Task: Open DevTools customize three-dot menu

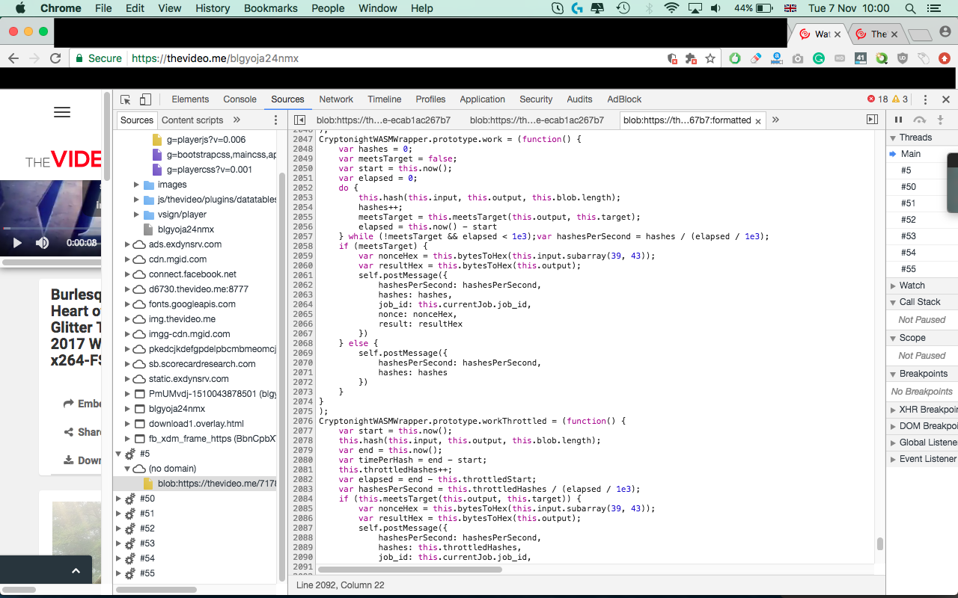Action: pyautogui.click(x=925, y=99)
